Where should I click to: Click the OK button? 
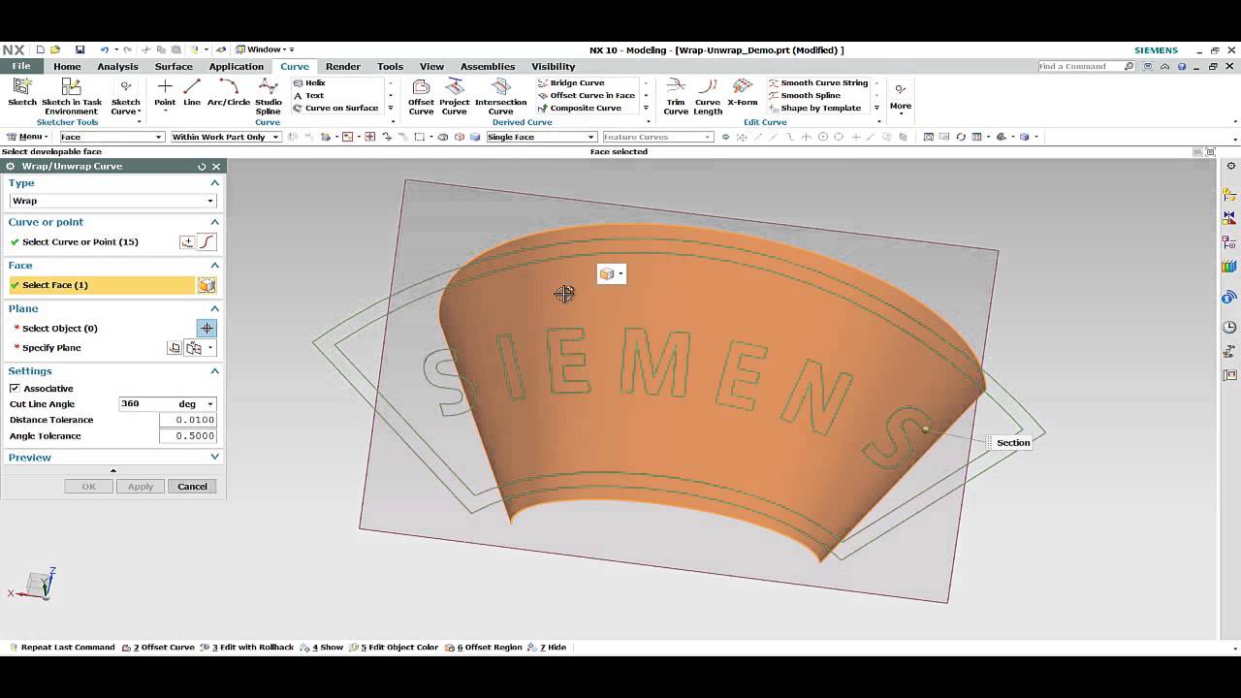[x=88, y=487]
